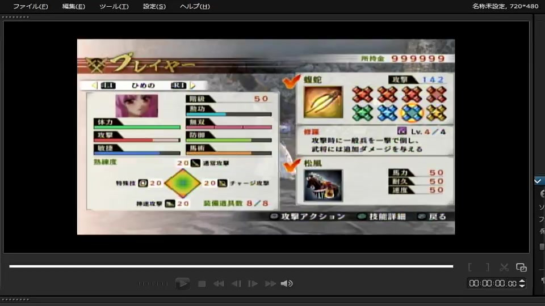Decrease the timecode with the down arrow
This screenshot has height=306, width=545.
pos(522,286)
